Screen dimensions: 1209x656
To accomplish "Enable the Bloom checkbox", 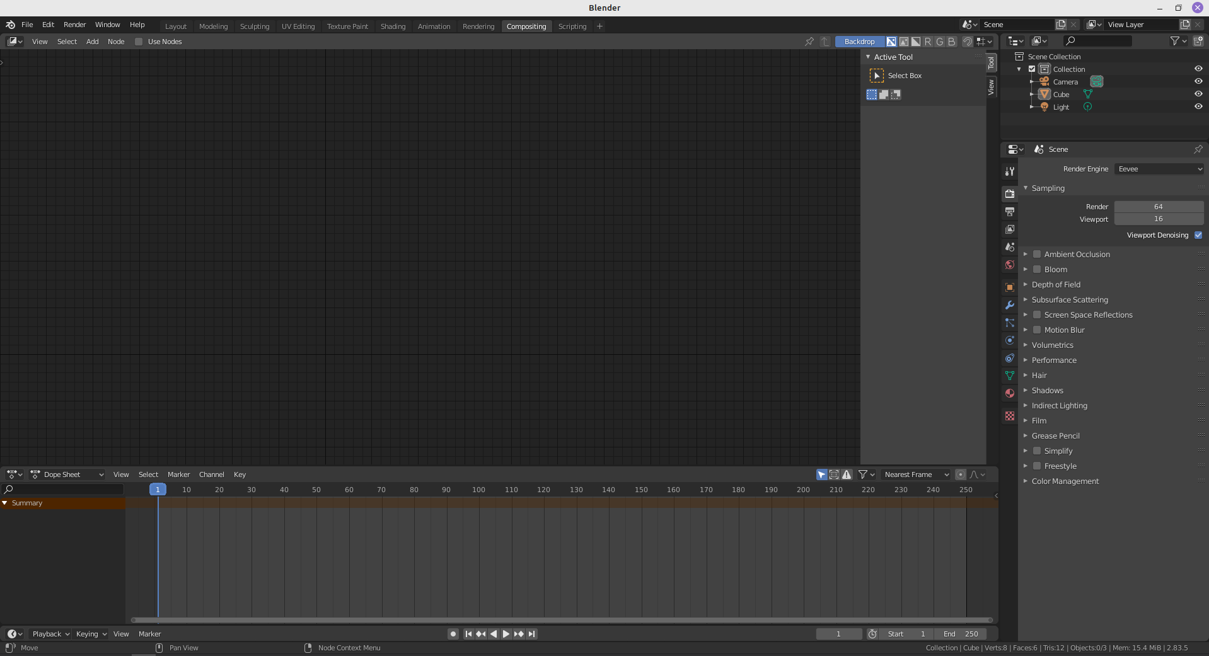I will tap(1037, 270).
